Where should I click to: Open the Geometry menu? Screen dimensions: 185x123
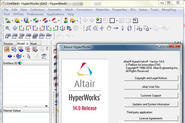pyautogui.click(x=55, y=10)
